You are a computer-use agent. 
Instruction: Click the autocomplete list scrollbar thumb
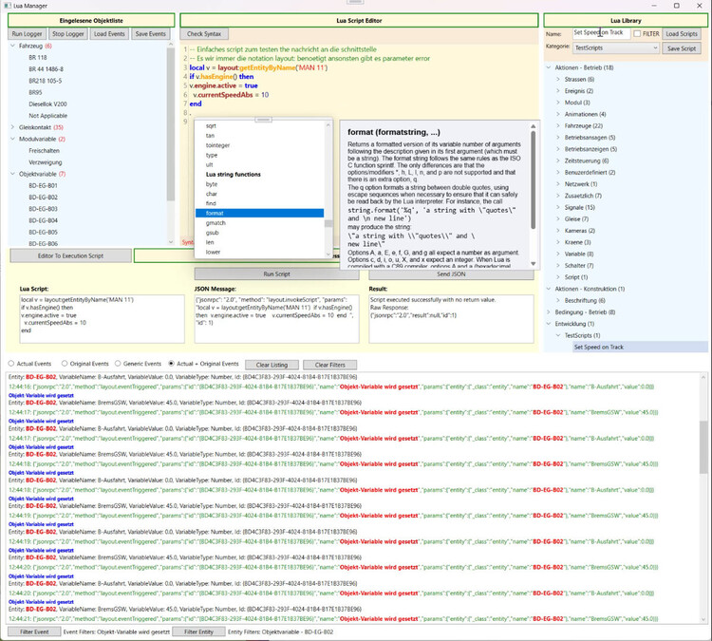(328, 223)
